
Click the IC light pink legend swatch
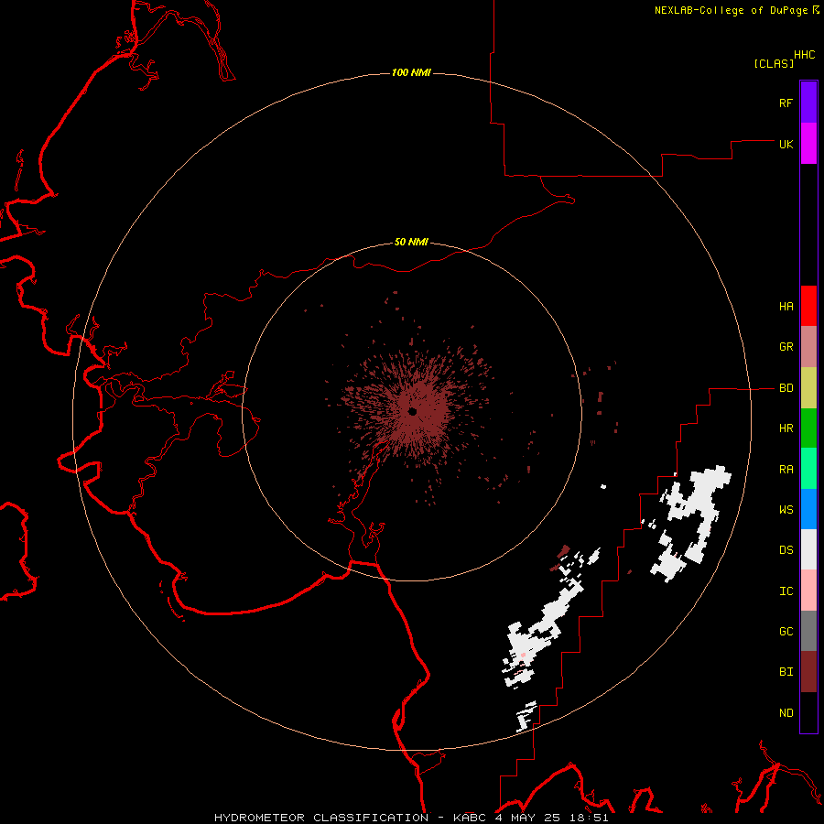[808, 591]
